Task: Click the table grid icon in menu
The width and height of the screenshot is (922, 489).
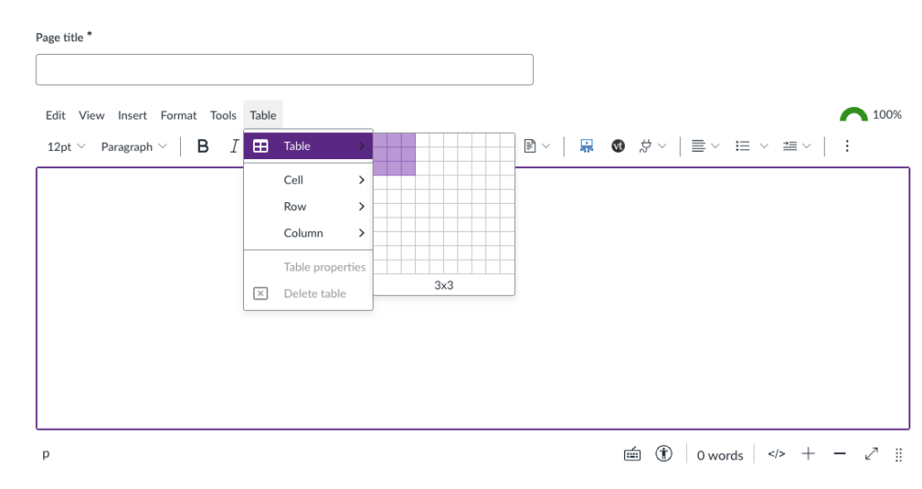Action: [x=260, y=147]
